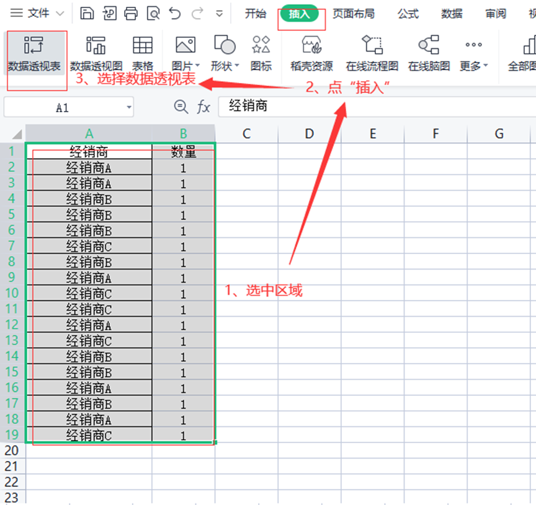Click cell A4 containing 经销商B
This screenshot has width=536, height=505.
pos(89,199)
